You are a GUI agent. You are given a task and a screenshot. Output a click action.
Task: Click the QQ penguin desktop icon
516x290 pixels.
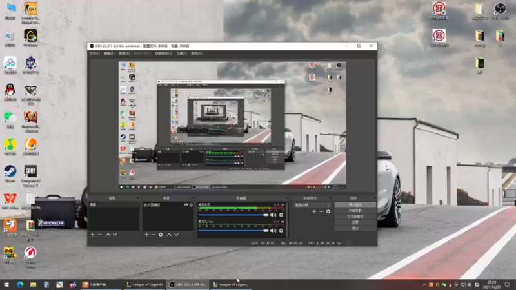point(10,92)
